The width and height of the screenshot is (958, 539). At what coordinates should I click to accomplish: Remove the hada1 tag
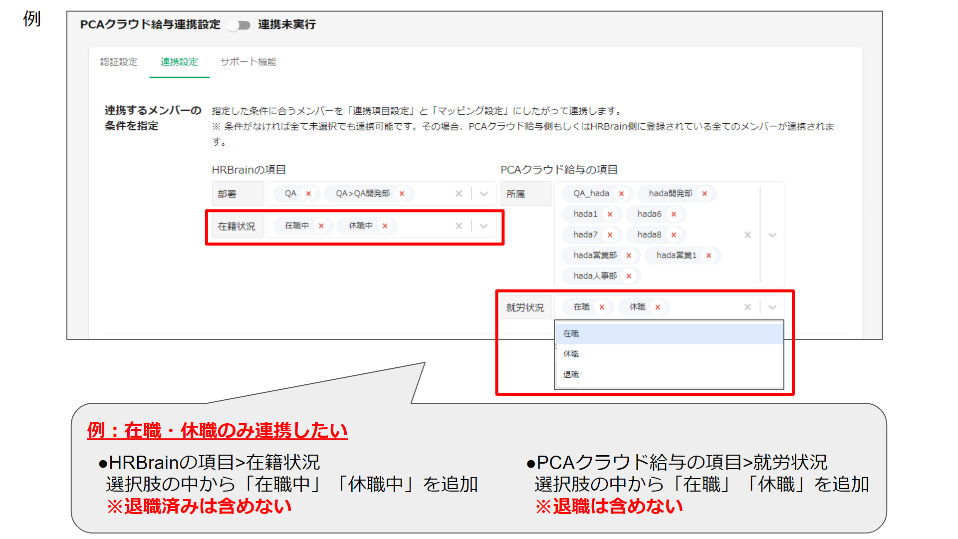pyautogui.click(x=610, y=214)
